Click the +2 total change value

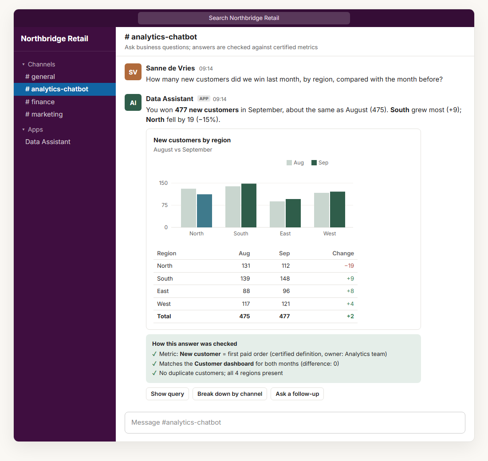(350, 316)
